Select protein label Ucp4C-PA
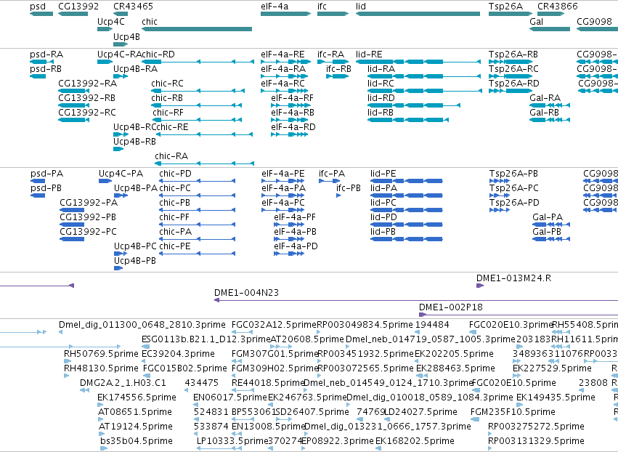 pyautogui.click(x=121, y=174)
